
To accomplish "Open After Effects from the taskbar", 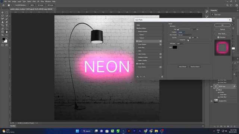I will [x=140, y=131].
